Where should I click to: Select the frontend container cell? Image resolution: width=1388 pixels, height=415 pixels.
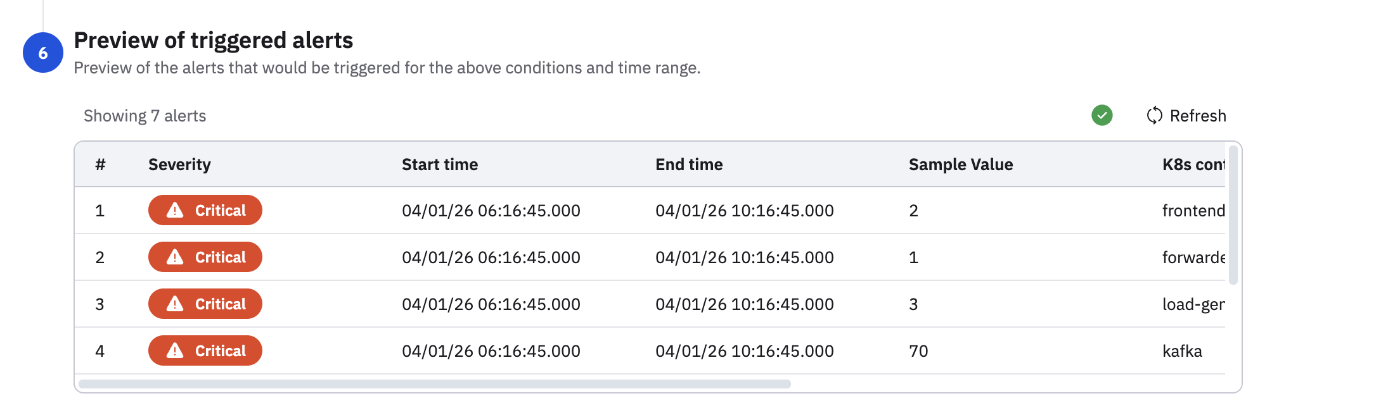point(1193,210)
